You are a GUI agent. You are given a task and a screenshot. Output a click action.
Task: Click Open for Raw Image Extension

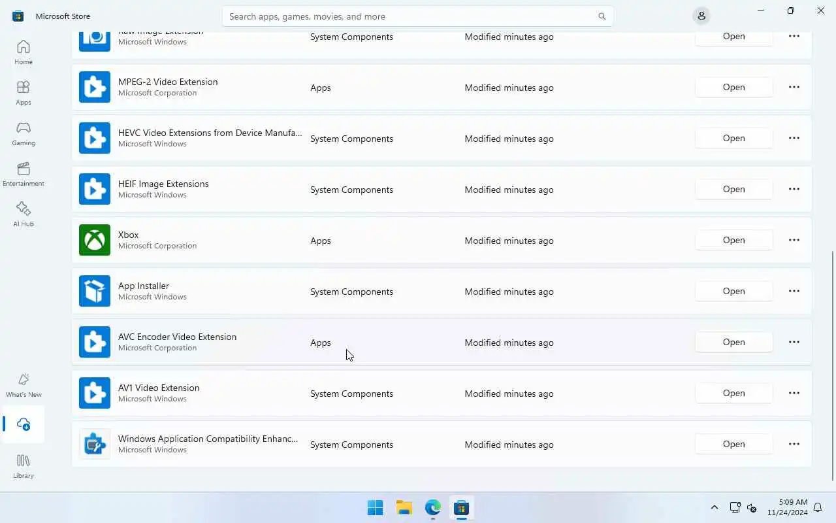(x=734, y=38)
